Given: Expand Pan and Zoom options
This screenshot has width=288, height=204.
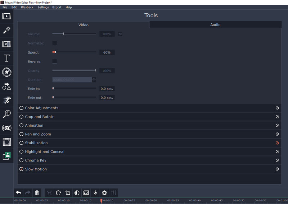Looking at the screenshot, I should tap(277, 134).
